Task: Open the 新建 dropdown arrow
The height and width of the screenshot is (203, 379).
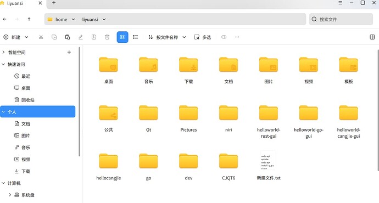Action: pyautogui.click(x=26, y=37)
